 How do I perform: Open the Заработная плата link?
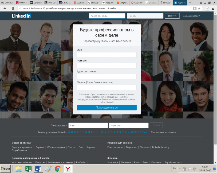coord(173,162)
